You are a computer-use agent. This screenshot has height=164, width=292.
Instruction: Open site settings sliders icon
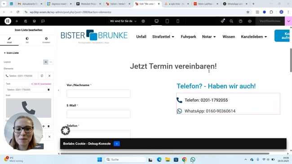(x=26, y=21)
